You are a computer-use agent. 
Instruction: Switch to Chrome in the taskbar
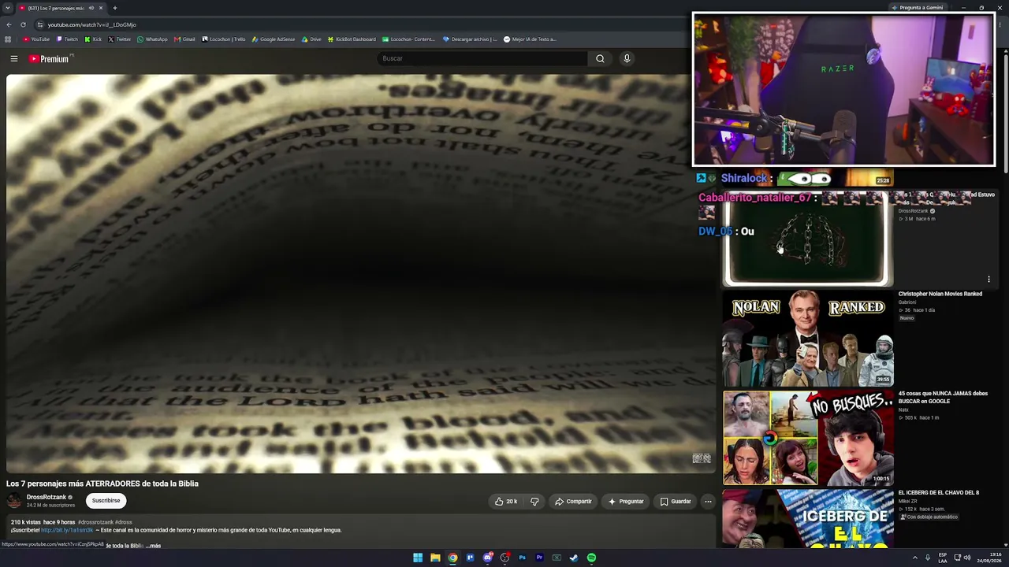pyautogui.click(x=452, y=558)
